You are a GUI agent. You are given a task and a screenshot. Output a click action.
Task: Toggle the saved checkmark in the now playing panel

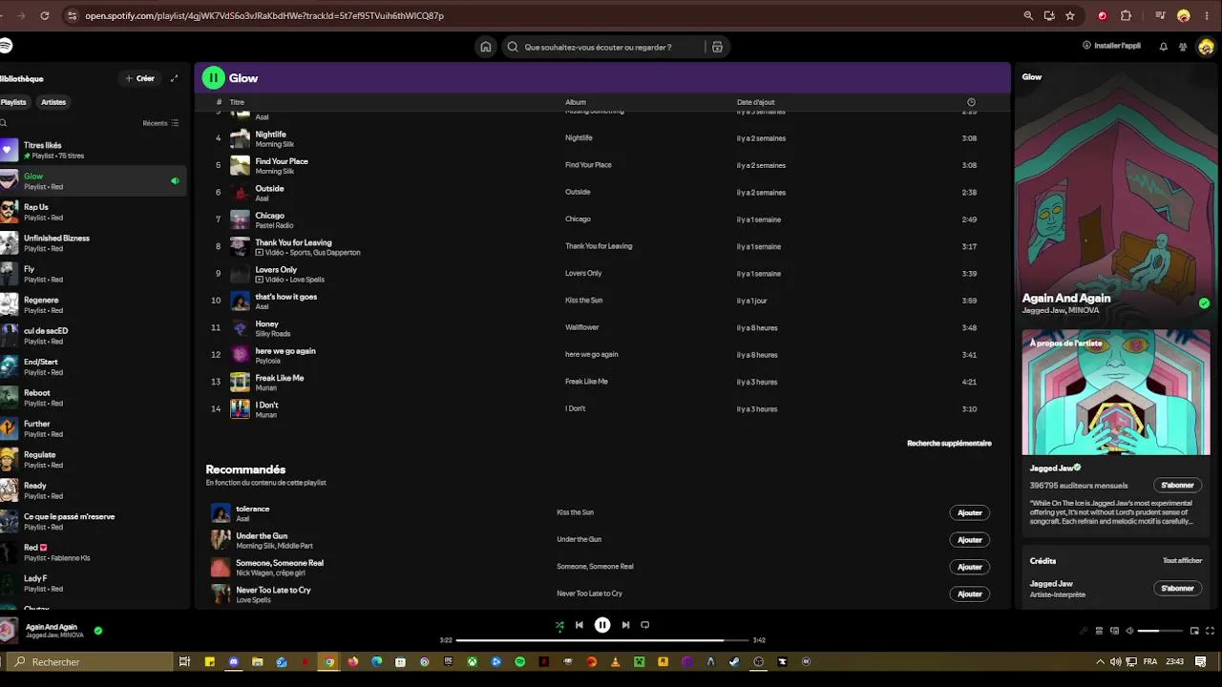tap(1204, 303)
